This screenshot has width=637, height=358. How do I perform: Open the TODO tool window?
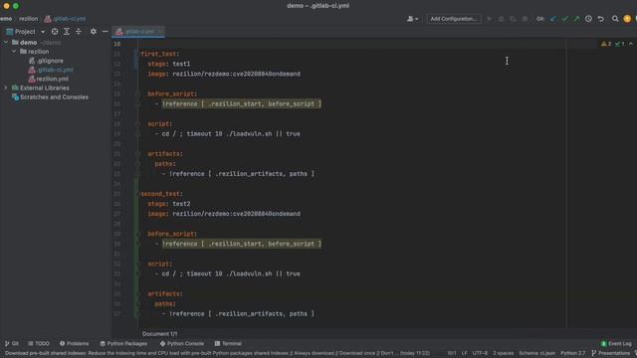(39, 343)
